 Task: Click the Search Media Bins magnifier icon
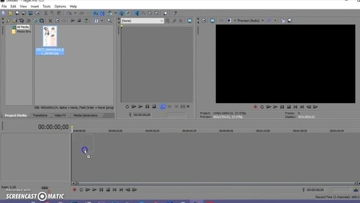110,21
